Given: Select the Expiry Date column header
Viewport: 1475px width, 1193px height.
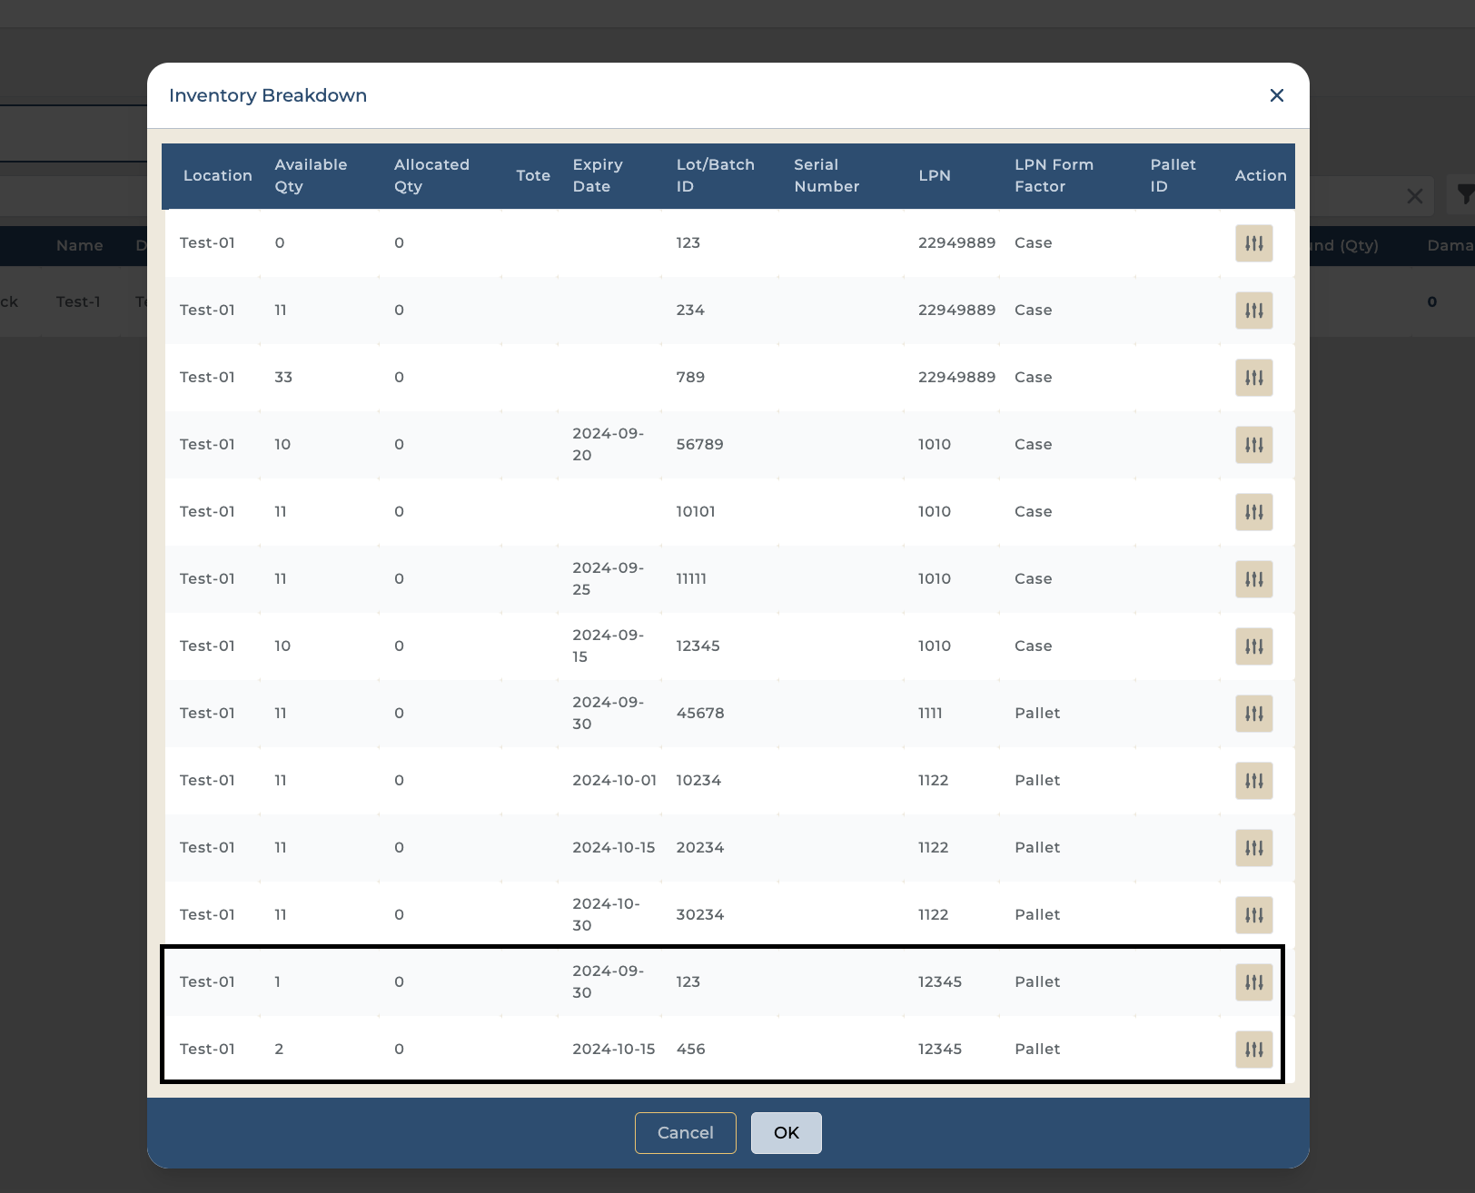Looking at the screenshot, I should [x=597, y=176].
